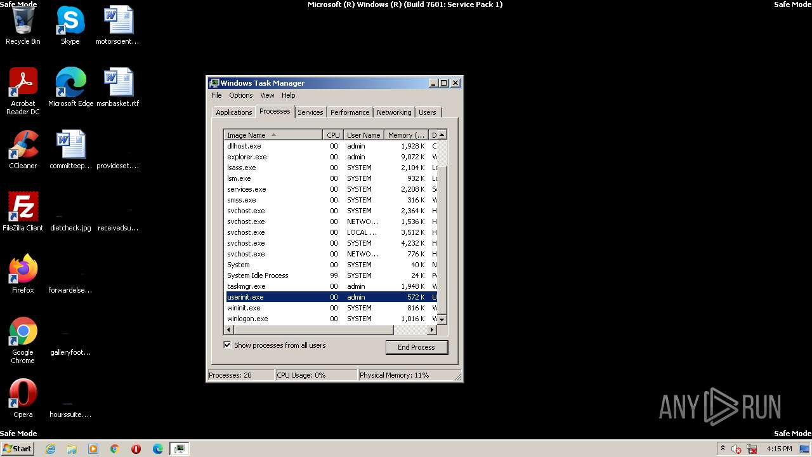Launch Microsoft Edge desktop shortcut
This screenshot has width=812, height=457.
pyautogui.click(x=70, y=87)
